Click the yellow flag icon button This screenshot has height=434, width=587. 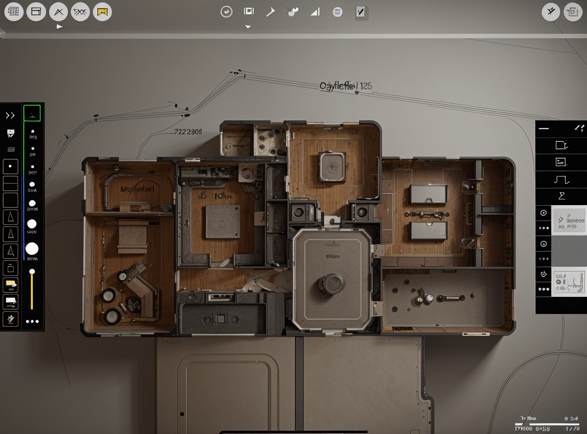102,12
